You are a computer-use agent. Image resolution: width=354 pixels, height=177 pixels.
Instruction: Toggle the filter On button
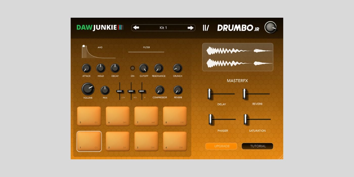pyautogui.click(x=132, y=68)
